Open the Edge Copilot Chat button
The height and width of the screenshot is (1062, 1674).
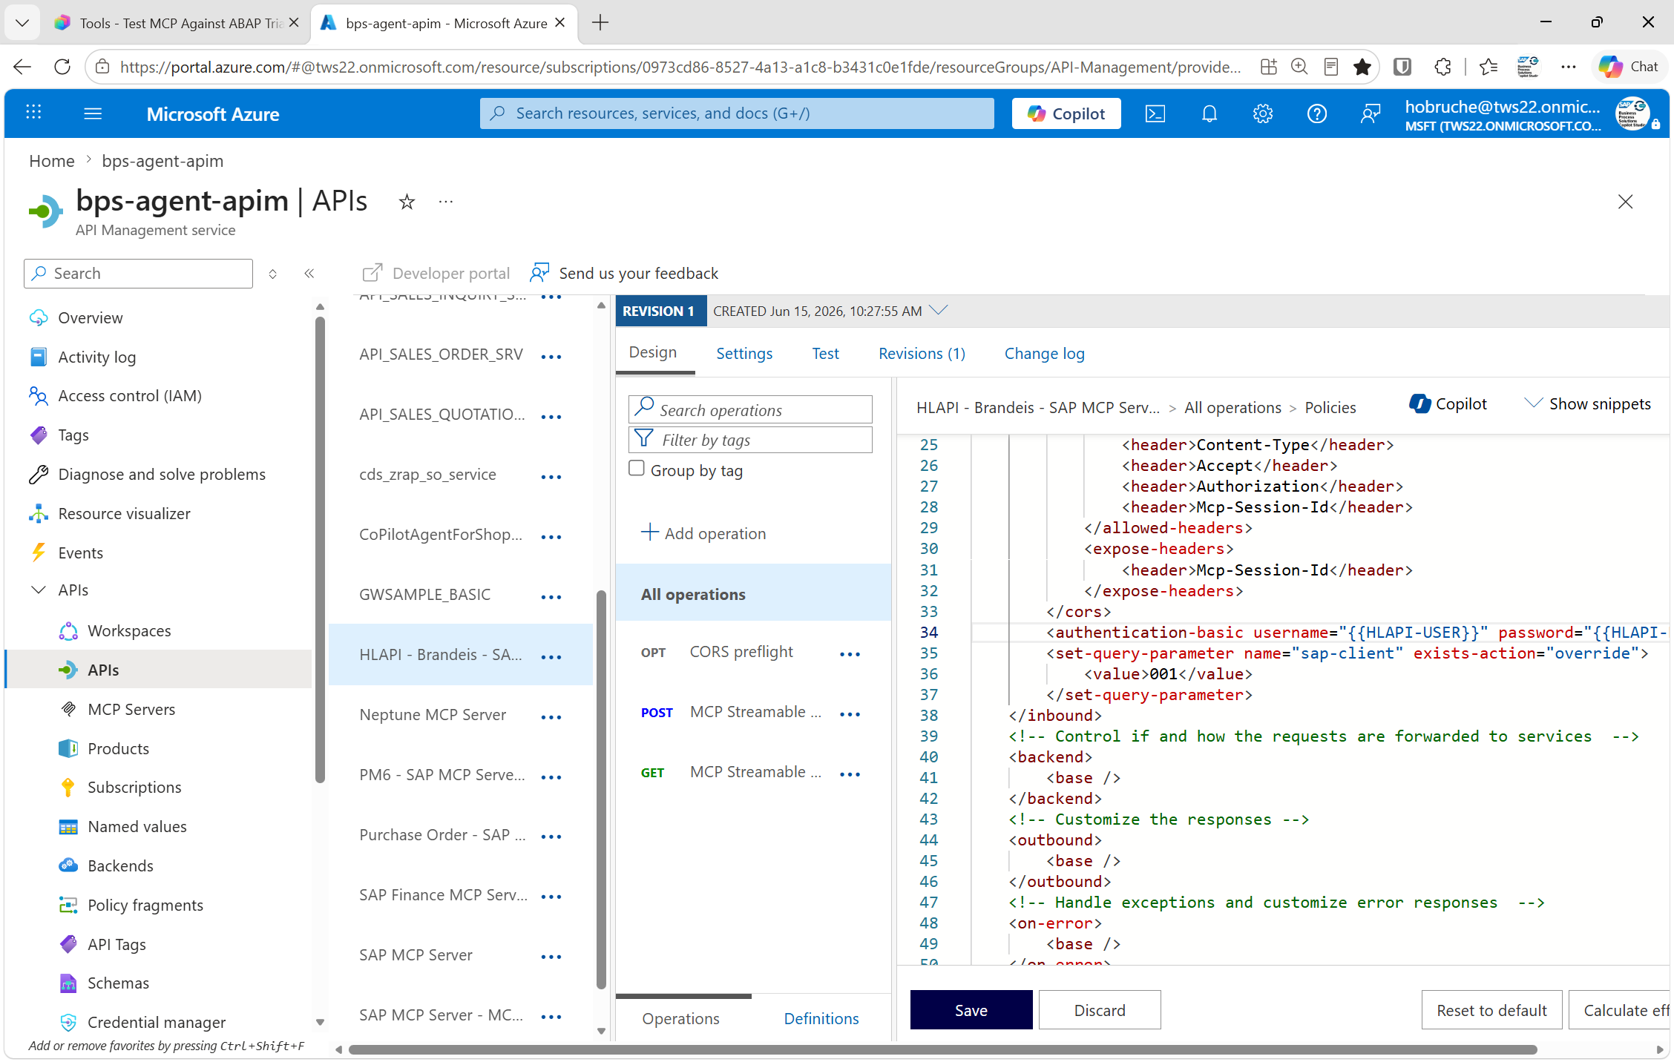click(x=1628, y=67)
